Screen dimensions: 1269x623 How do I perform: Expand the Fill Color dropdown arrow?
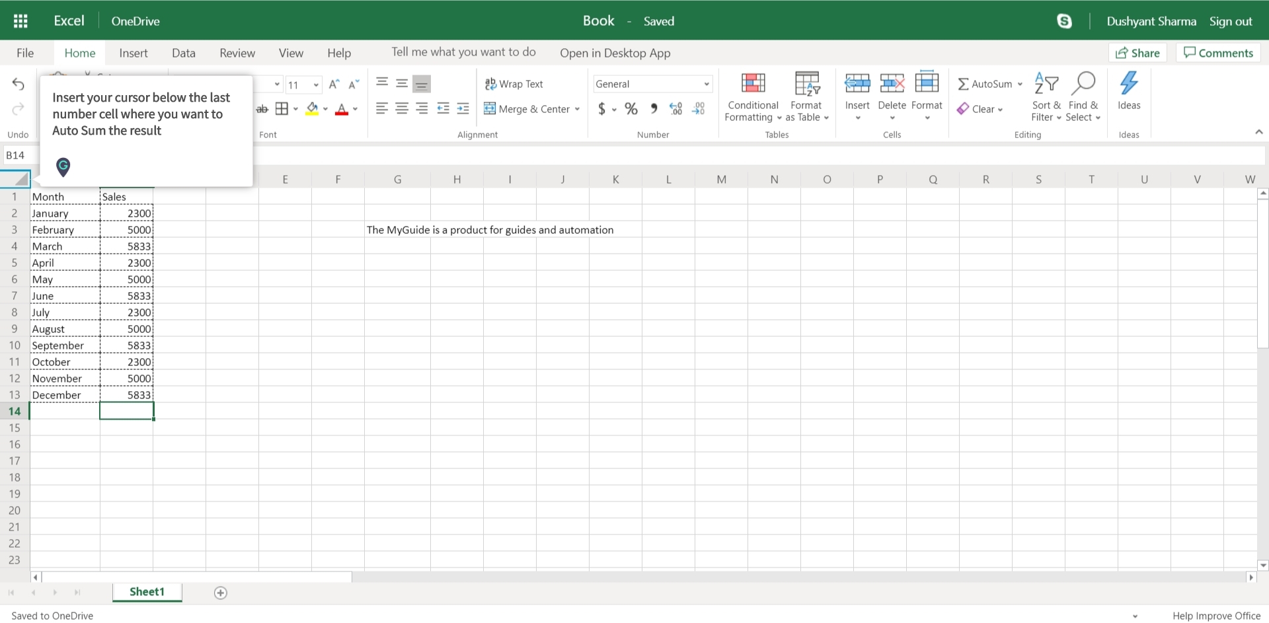tap(325, 109)
